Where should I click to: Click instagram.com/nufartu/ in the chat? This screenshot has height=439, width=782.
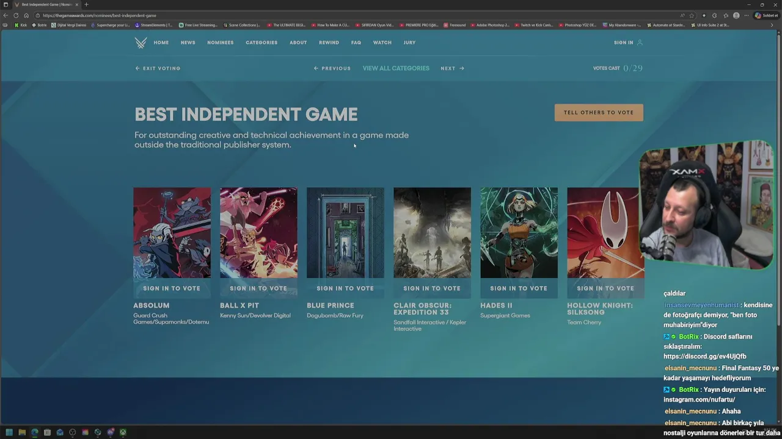[x=700, y=399]
